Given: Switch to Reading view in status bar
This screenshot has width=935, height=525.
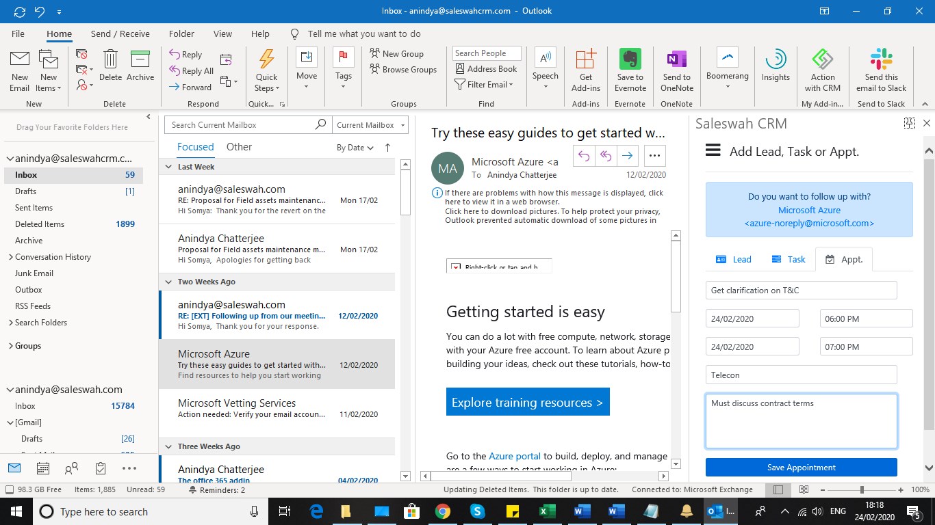Looking at the screenshot, I should click(x=805, y=489).
